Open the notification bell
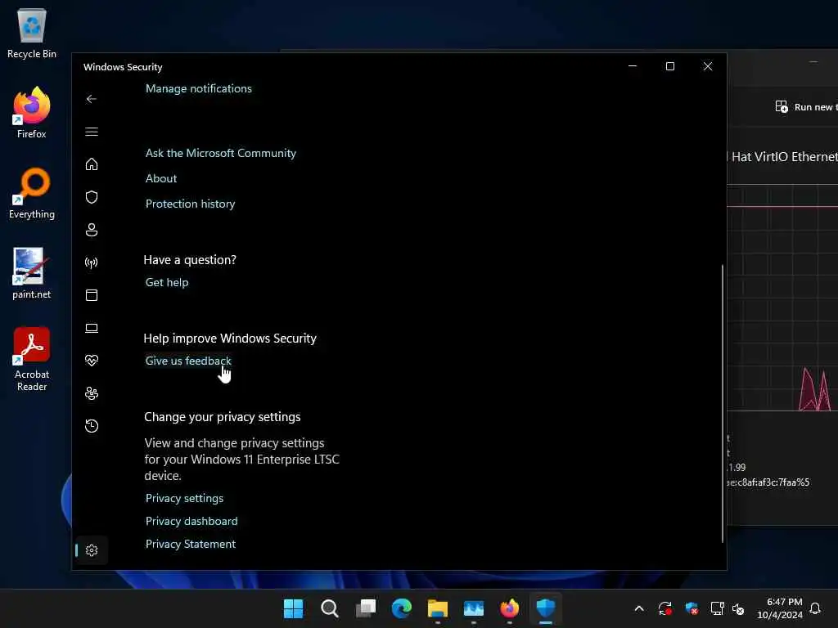838x628 pixels. [815, 608]
